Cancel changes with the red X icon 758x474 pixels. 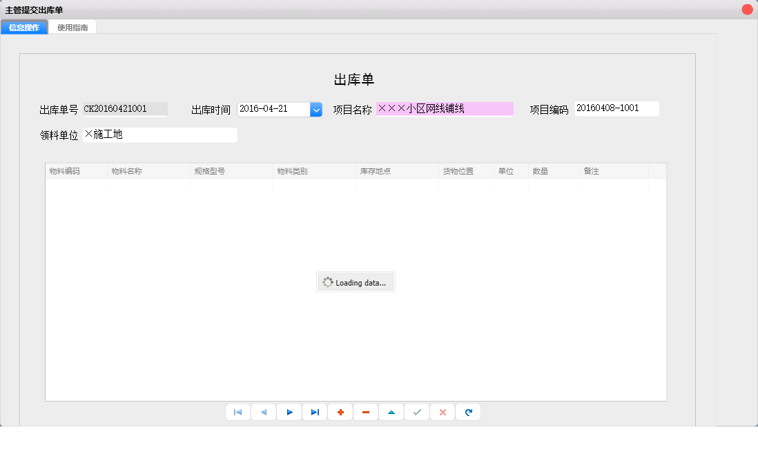point(442,412)
